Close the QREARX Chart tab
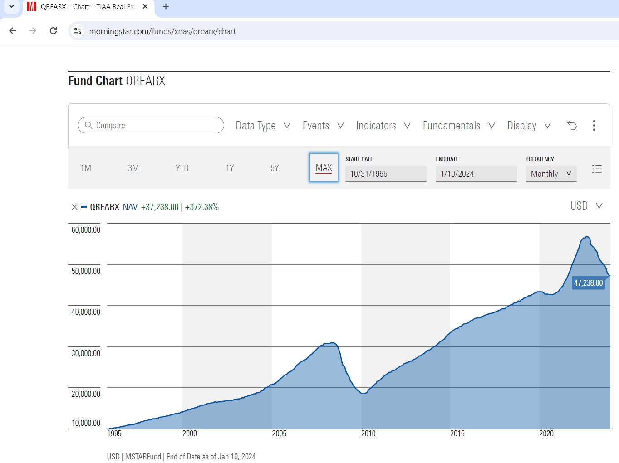Viewport: 619px width, 463px height. (x=145, y=6)
